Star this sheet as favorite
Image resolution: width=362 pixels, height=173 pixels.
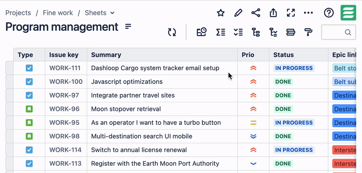coord(221,13)
